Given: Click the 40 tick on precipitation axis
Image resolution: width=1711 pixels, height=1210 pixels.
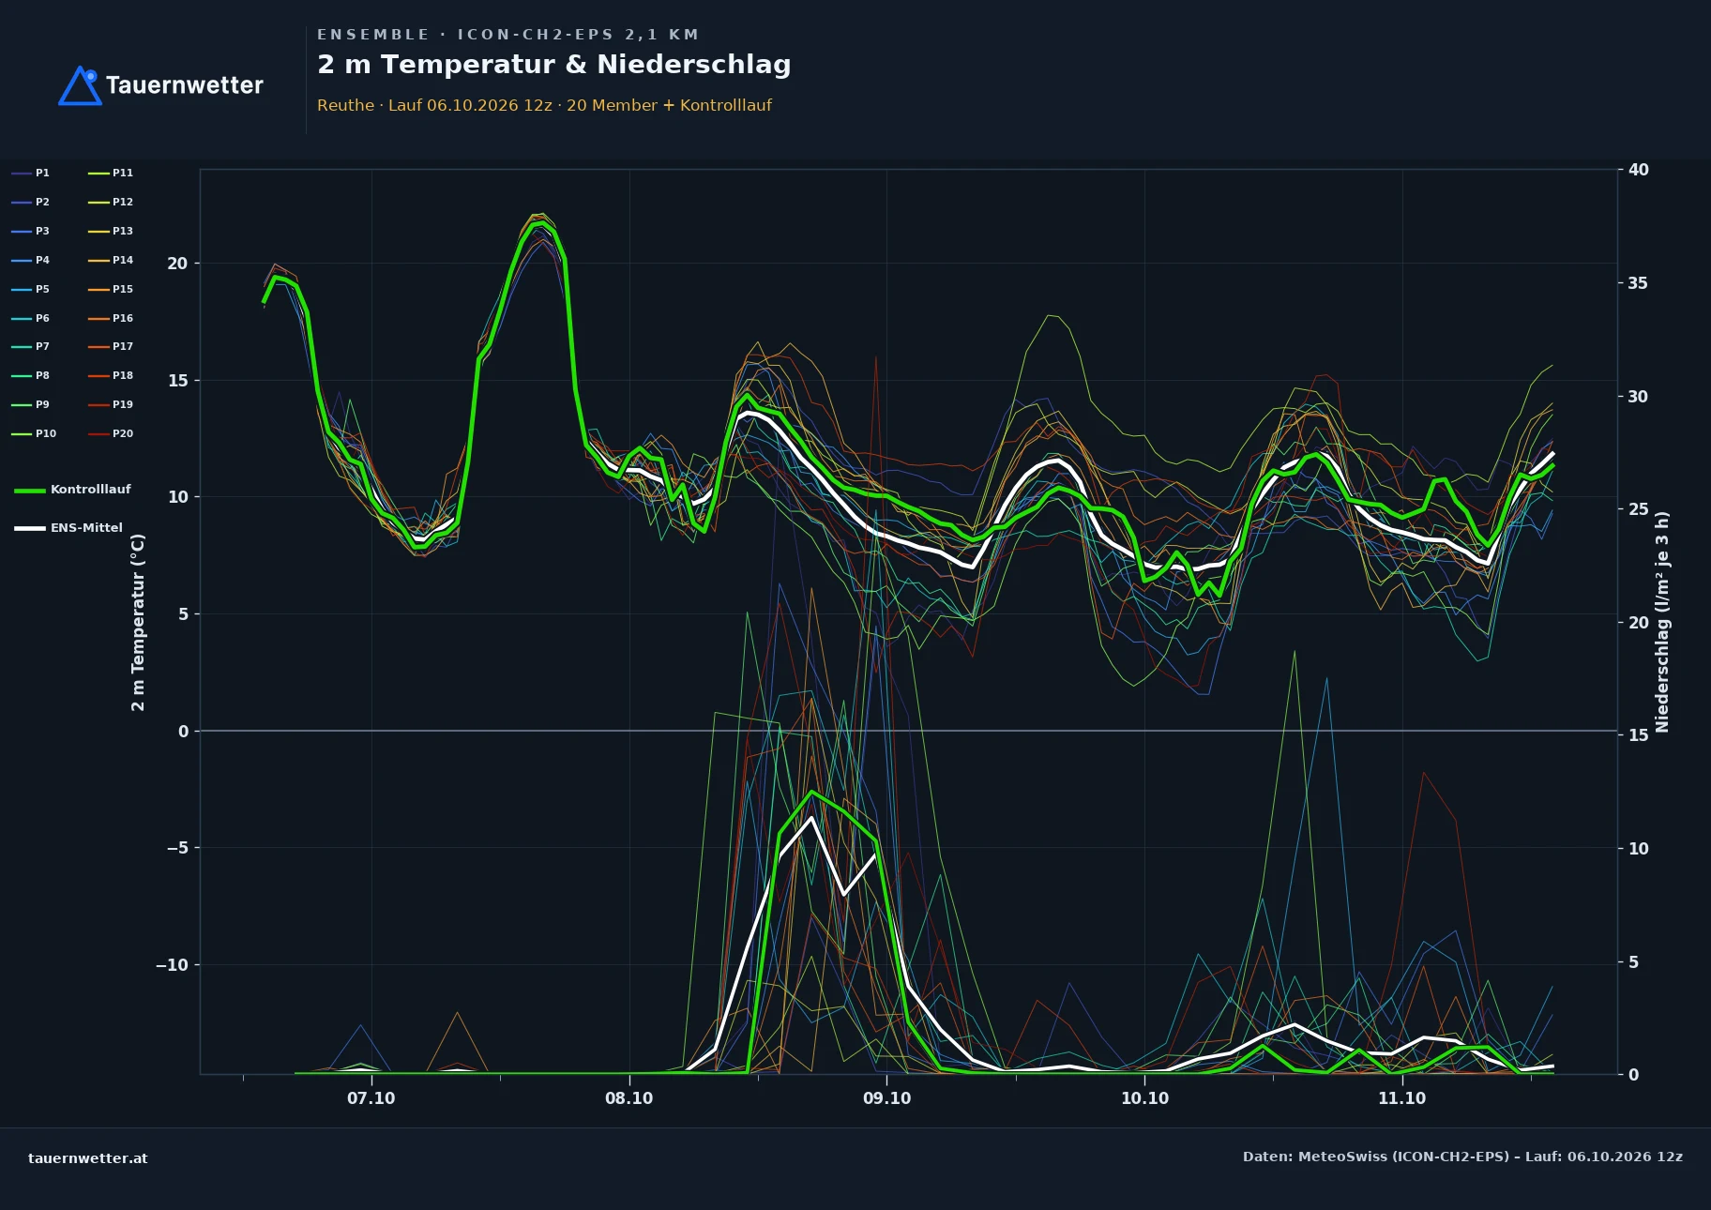Looking at the screenshot, I should click(1638, 170).
